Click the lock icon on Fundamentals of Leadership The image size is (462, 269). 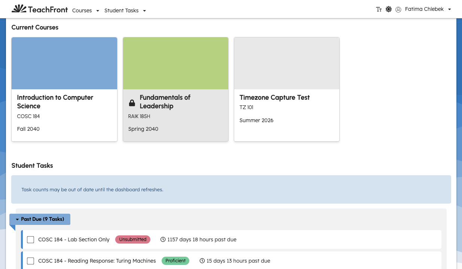132,103
